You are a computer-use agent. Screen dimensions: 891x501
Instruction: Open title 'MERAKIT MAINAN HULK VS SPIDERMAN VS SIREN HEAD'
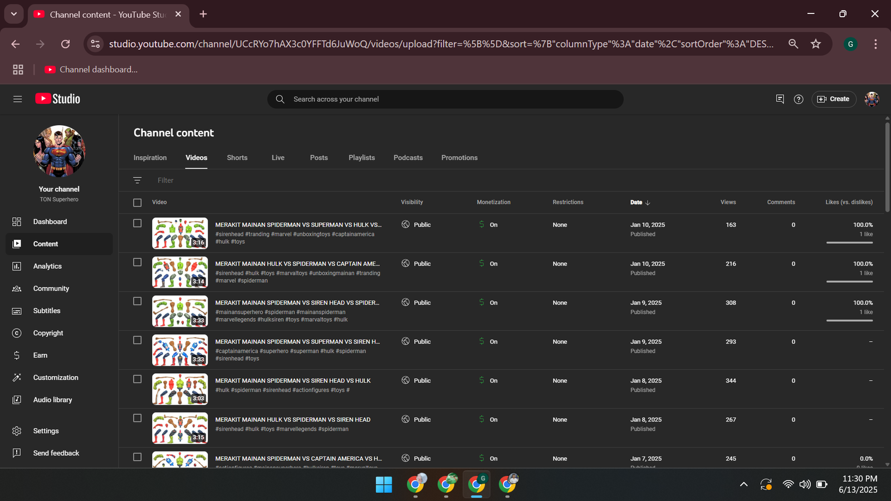tap(293, 420)
